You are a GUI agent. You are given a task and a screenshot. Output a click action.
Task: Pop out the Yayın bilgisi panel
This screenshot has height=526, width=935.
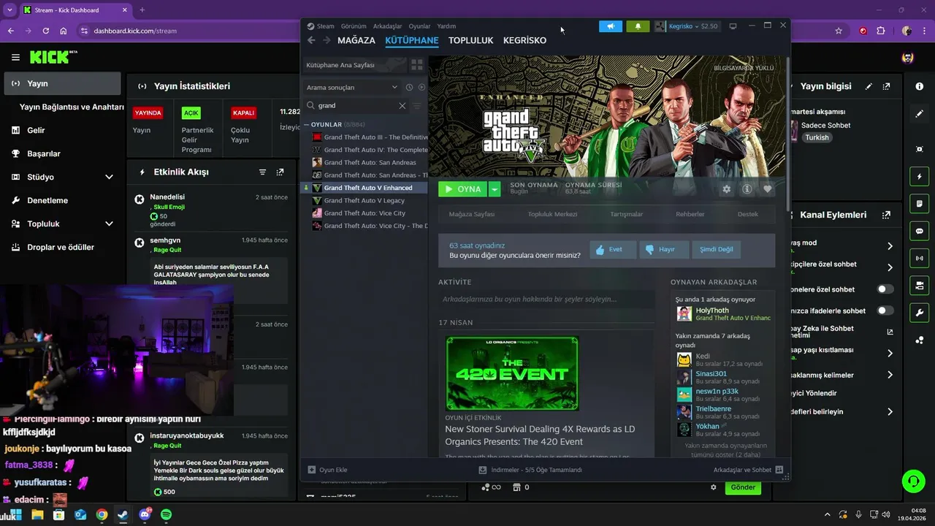(886, 86)
